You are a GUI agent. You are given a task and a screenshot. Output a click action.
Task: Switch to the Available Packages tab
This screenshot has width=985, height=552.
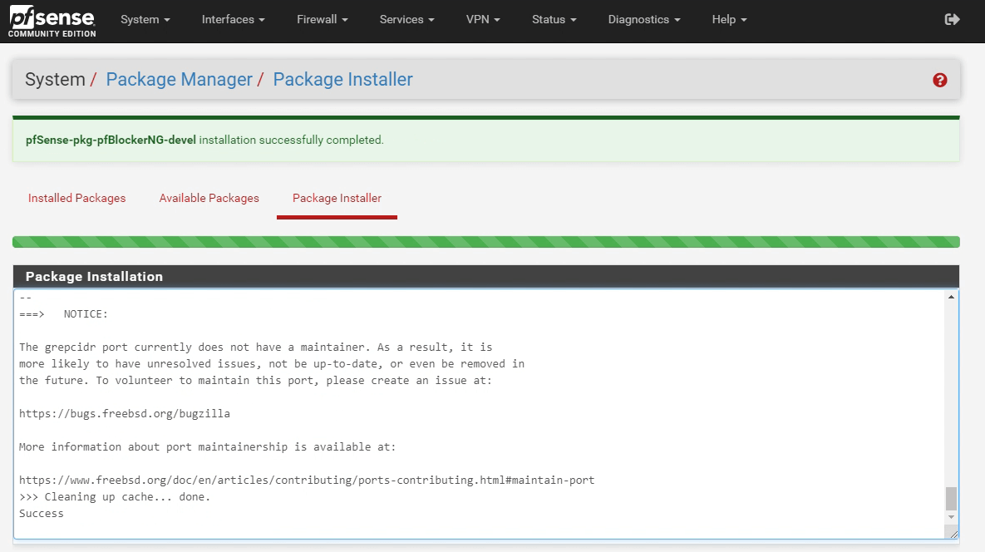click(209, 198)
